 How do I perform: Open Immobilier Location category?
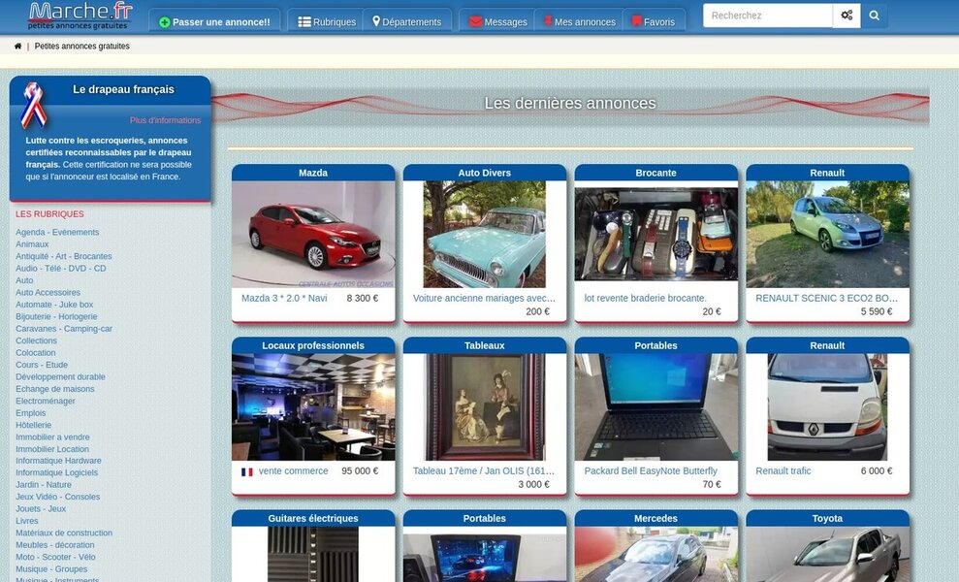tap(52, 449)
